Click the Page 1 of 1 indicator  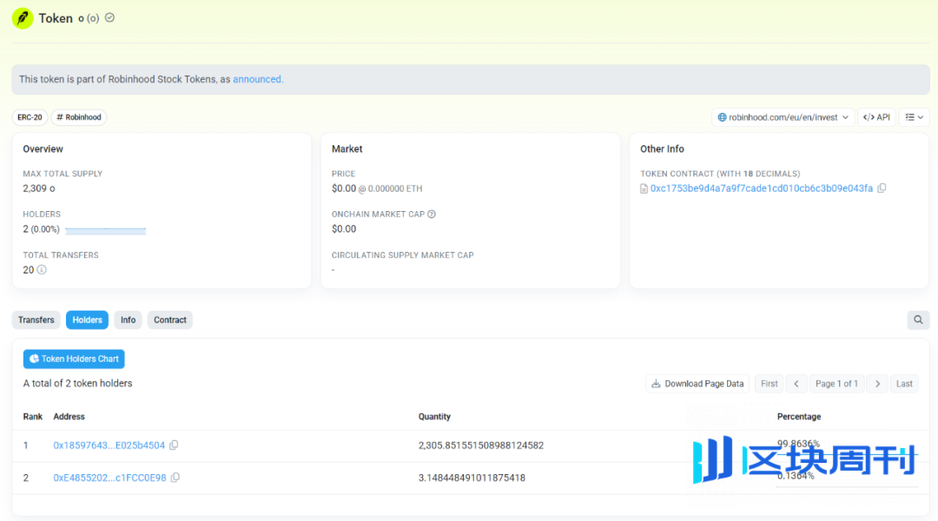click(836, 384)
